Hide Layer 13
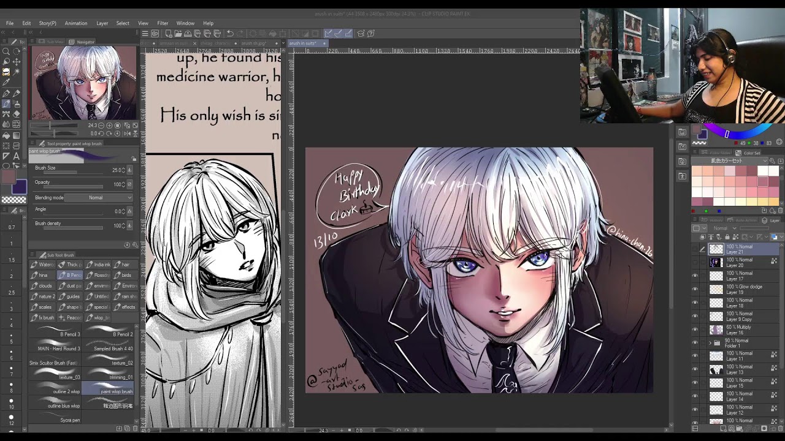Screen dimensions: 785x441 695,369
